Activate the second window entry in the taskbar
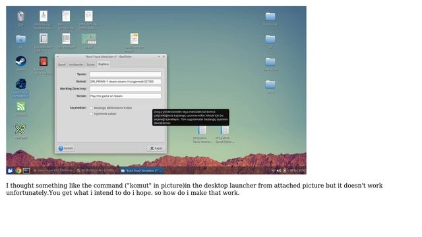The width and height of the screenshot is (422, 237). click(97, 171)
